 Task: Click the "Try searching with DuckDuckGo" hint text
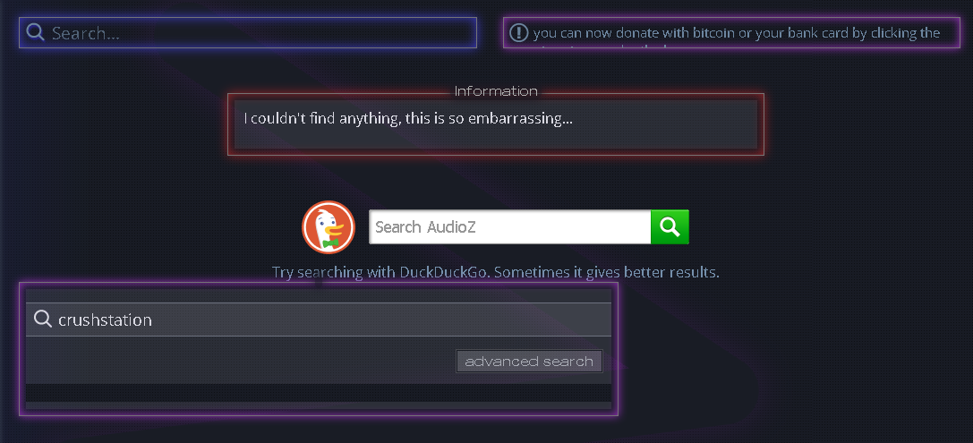click(381, 272)
